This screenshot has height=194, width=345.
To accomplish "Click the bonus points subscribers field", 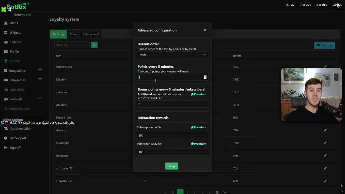I will point(172,104).
